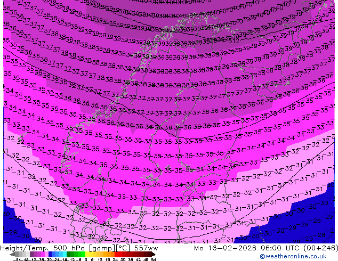
Task: Click the "557ww" text in title
Action: [146, 248]
